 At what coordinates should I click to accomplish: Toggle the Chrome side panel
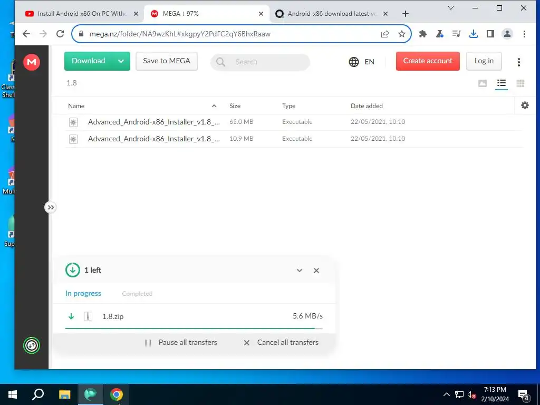point(490,34)
